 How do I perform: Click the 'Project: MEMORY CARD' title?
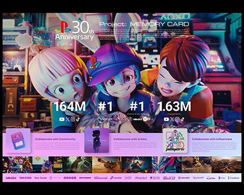coord(144,24)
